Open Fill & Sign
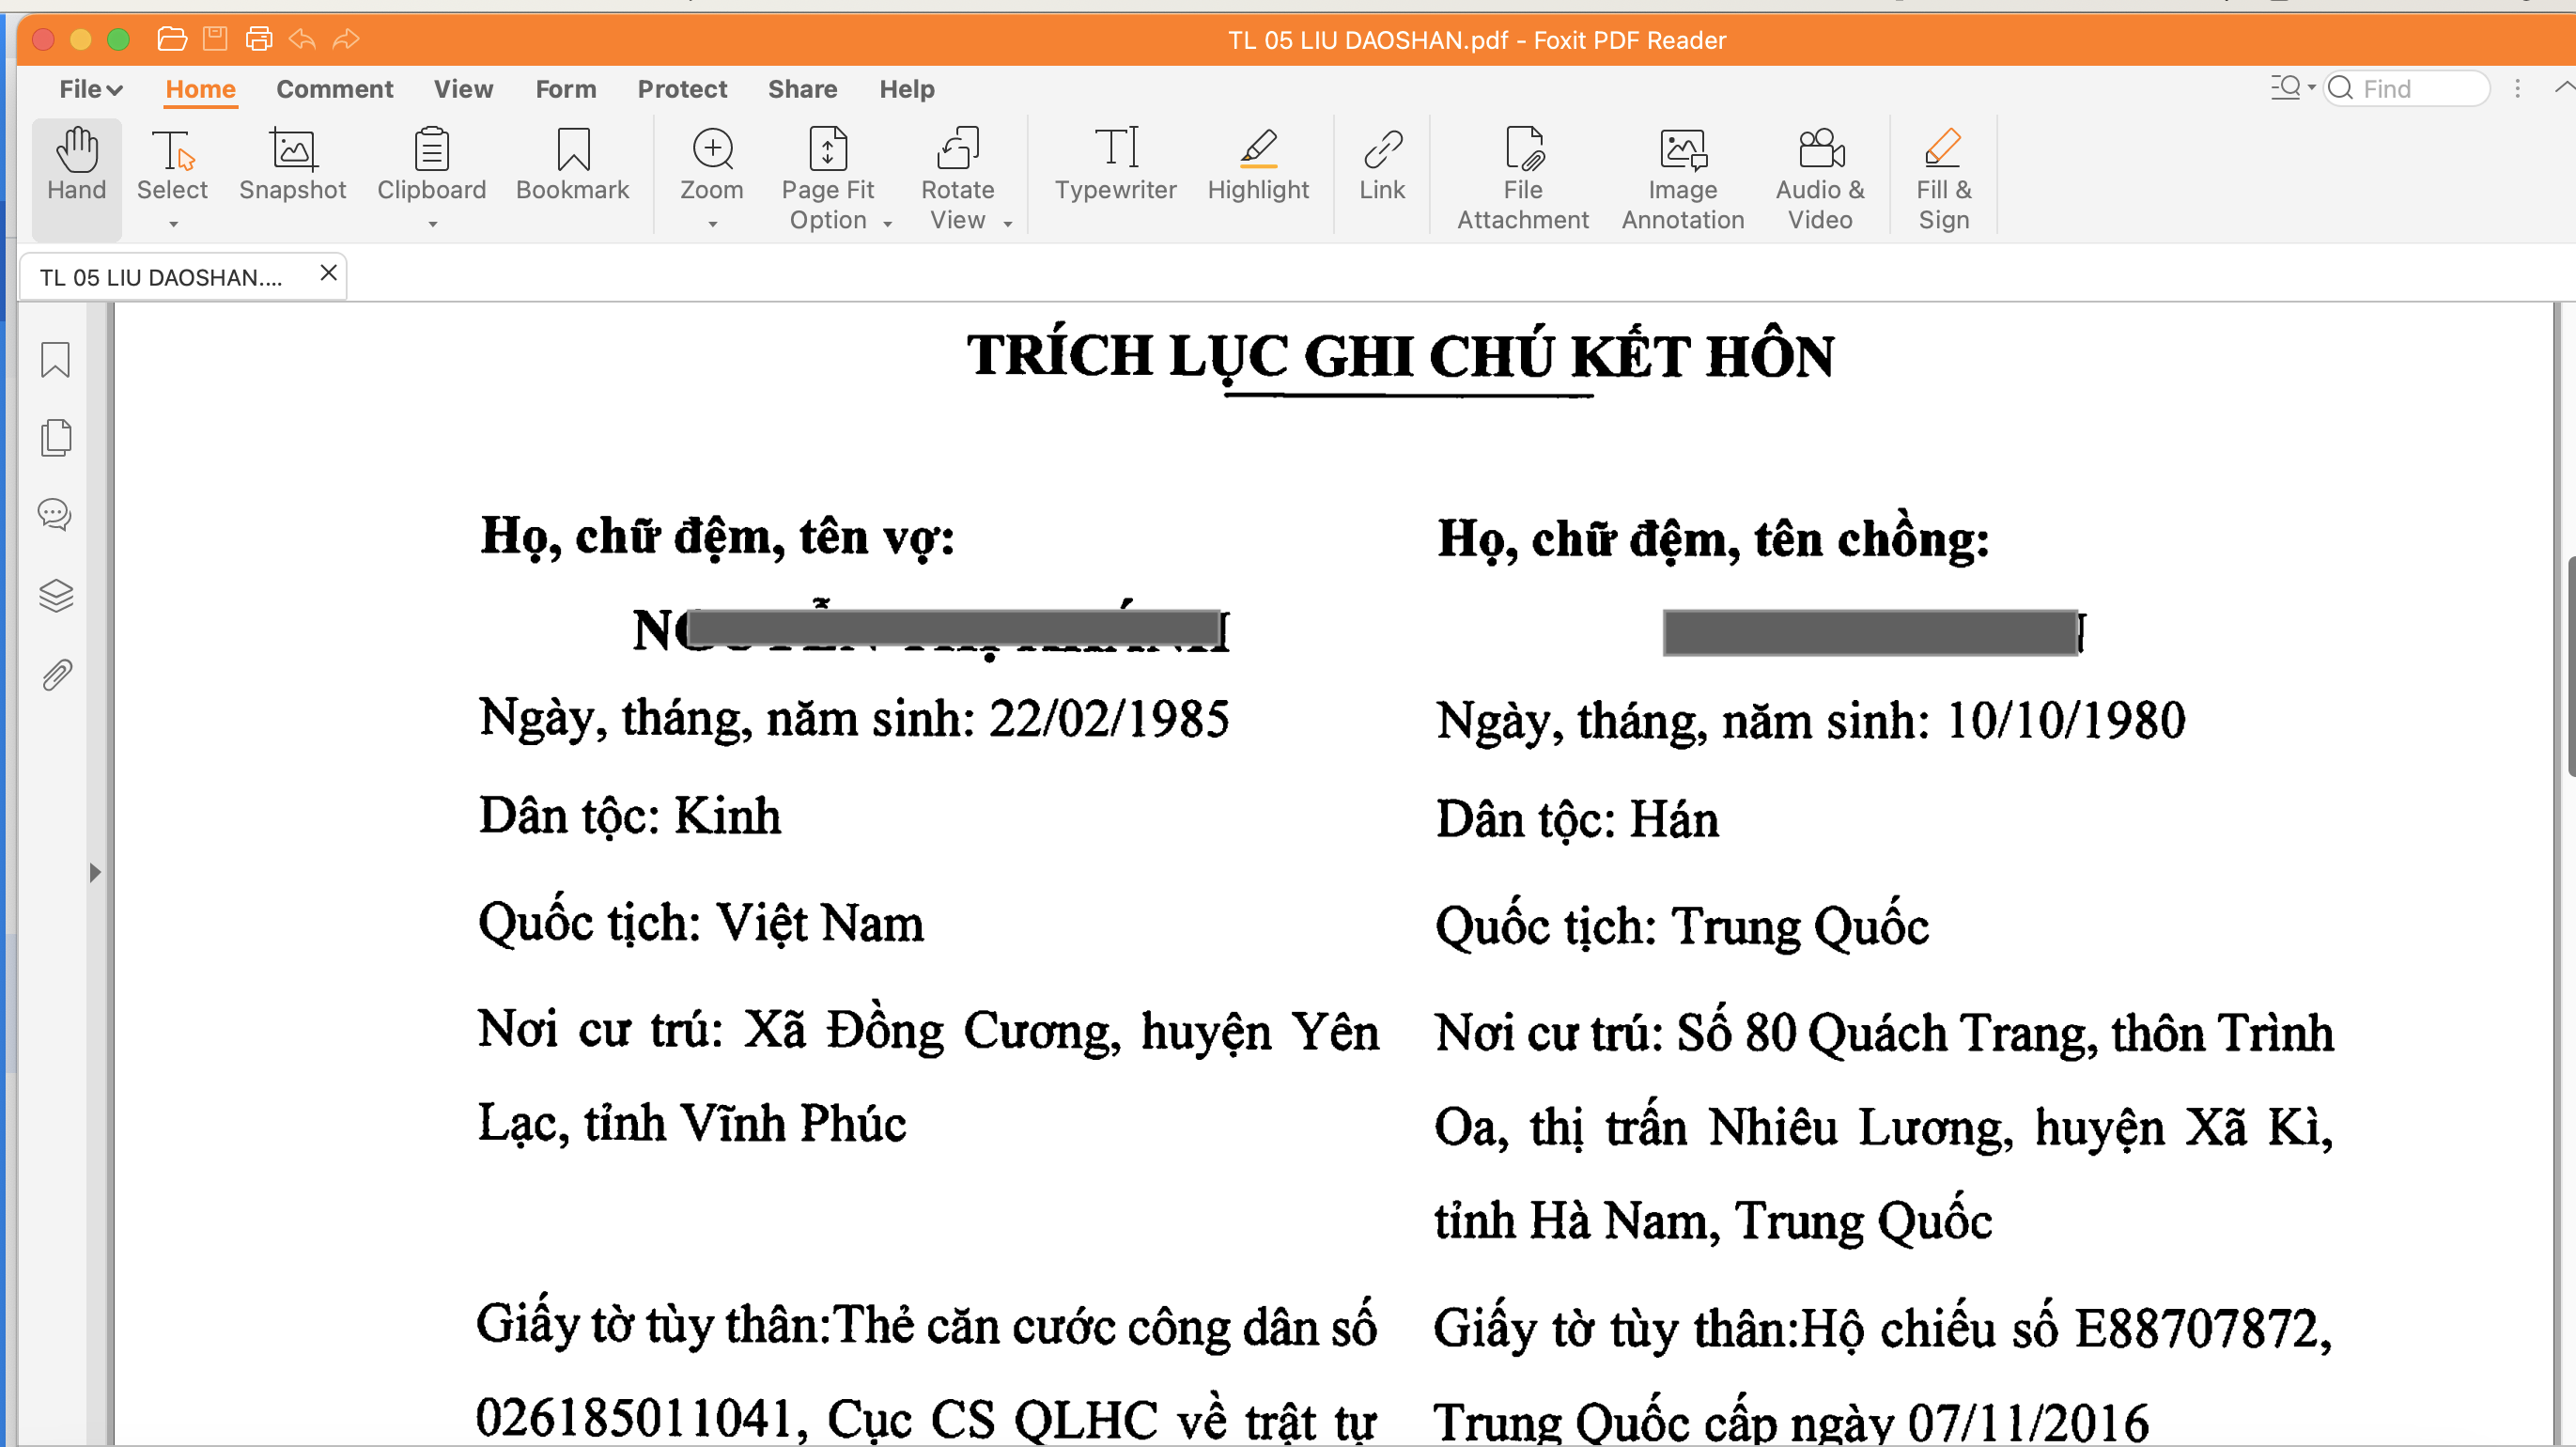The height and width of the screenshot is (1447, 2576). (x=1943, y=180)
